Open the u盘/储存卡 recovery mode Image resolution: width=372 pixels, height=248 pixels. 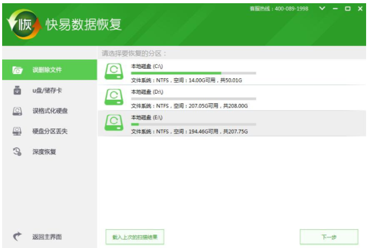47,91
